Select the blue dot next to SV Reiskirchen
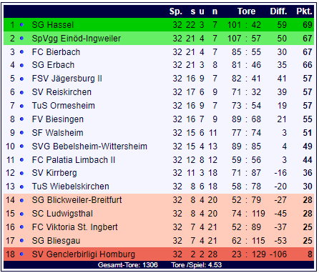Viewport: 319px width, 273px height. coord(21,92)
